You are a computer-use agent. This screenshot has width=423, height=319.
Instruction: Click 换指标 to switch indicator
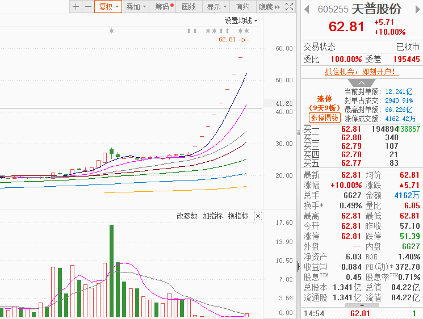tap(238, 216)
